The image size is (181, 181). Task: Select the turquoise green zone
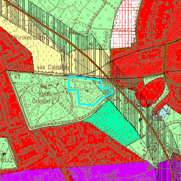point(113,124)
